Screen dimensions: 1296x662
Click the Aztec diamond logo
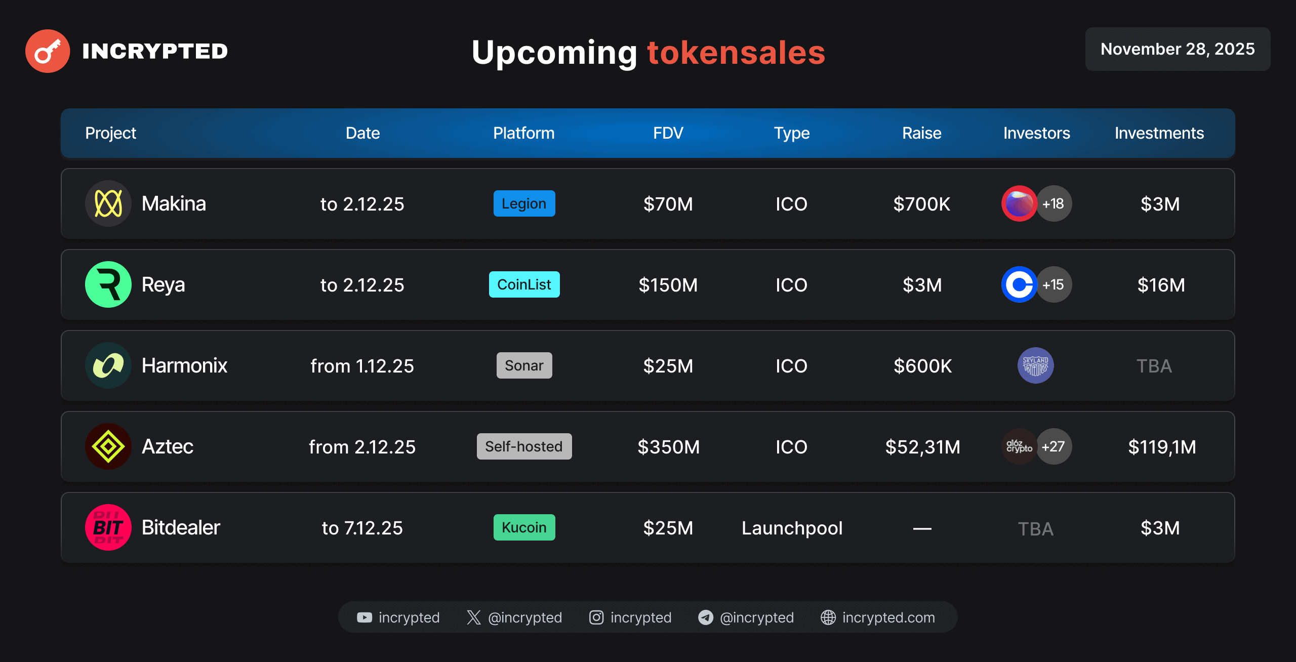(108, 446)
